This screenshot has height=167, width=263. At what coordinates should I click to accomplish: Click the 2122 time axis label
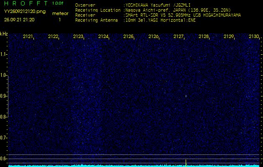click(x=53, y=36)
